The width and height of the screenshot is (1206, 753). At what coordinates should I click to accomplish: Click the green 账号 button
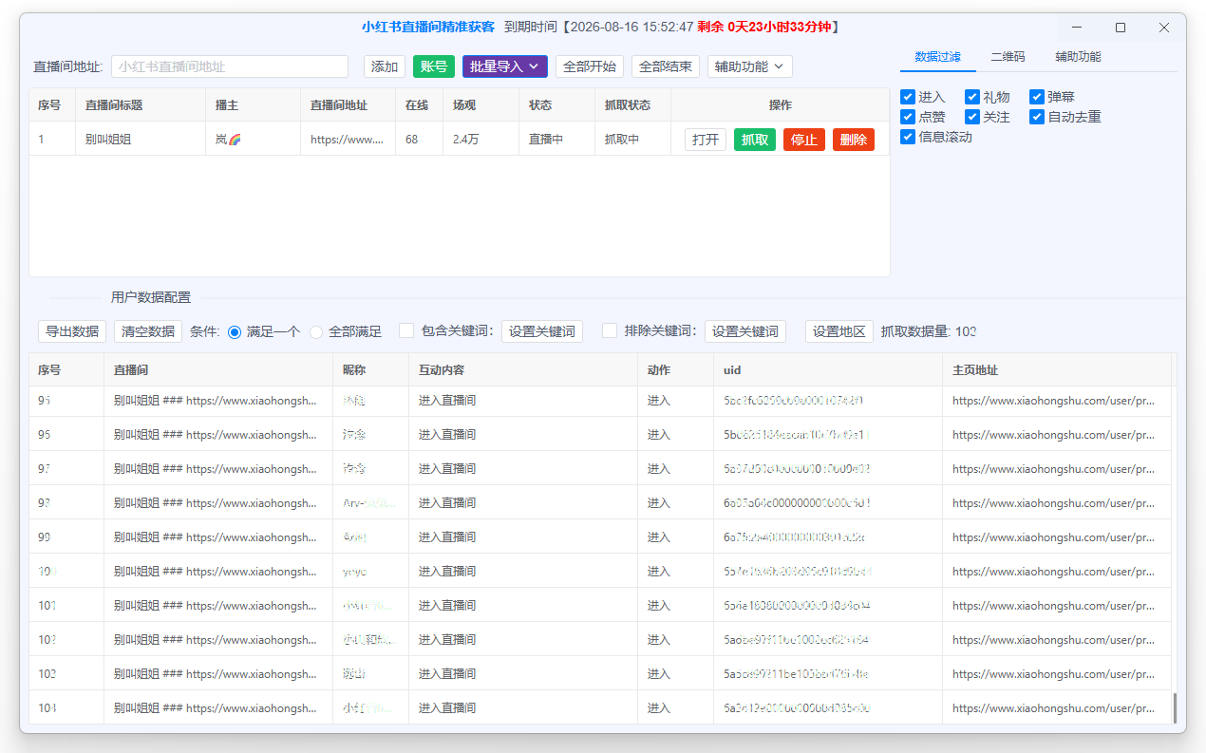pyautogui.click(x=434, y=66)
